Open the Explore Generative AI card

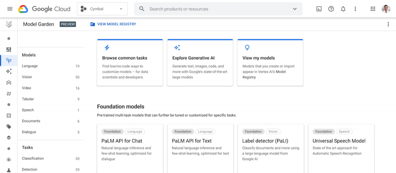coord(200,63)
